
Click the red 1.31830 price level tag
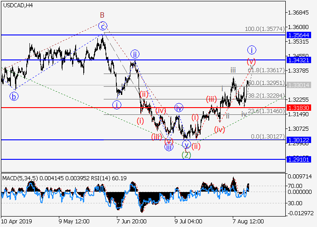point(298,108)
